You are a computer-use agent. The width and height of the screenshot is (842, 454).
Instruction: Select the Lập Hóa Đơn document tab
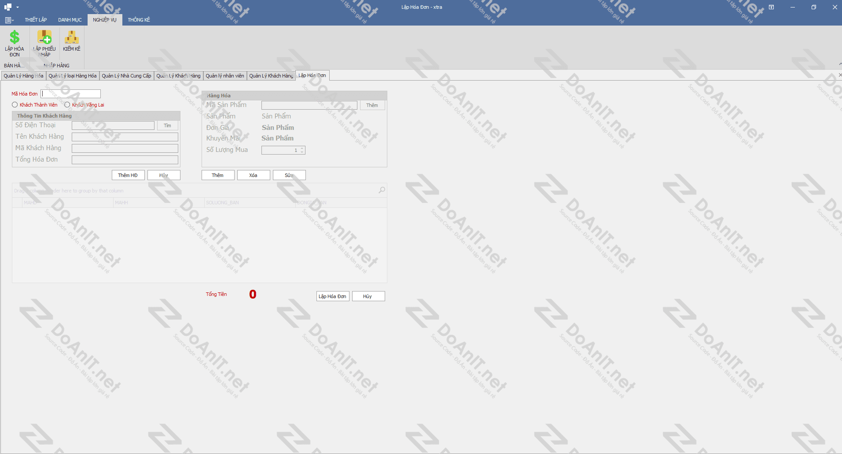313,75
